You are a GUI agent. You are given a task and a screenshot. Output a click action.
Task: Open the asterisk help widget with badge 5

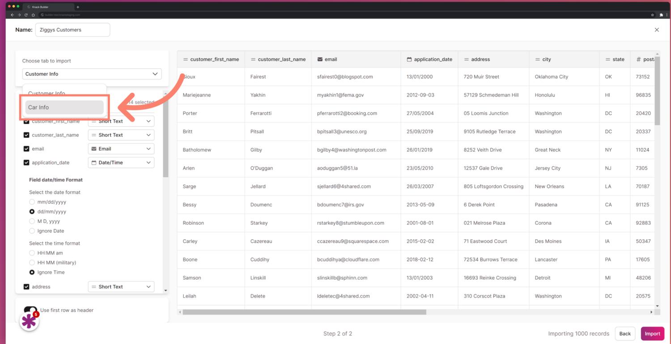(x=29, y=321)
